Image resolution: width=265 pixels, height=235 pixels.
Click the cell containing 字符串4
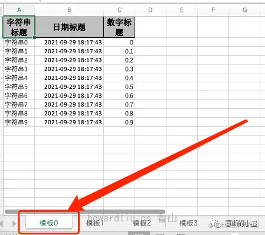pos(19,78)
